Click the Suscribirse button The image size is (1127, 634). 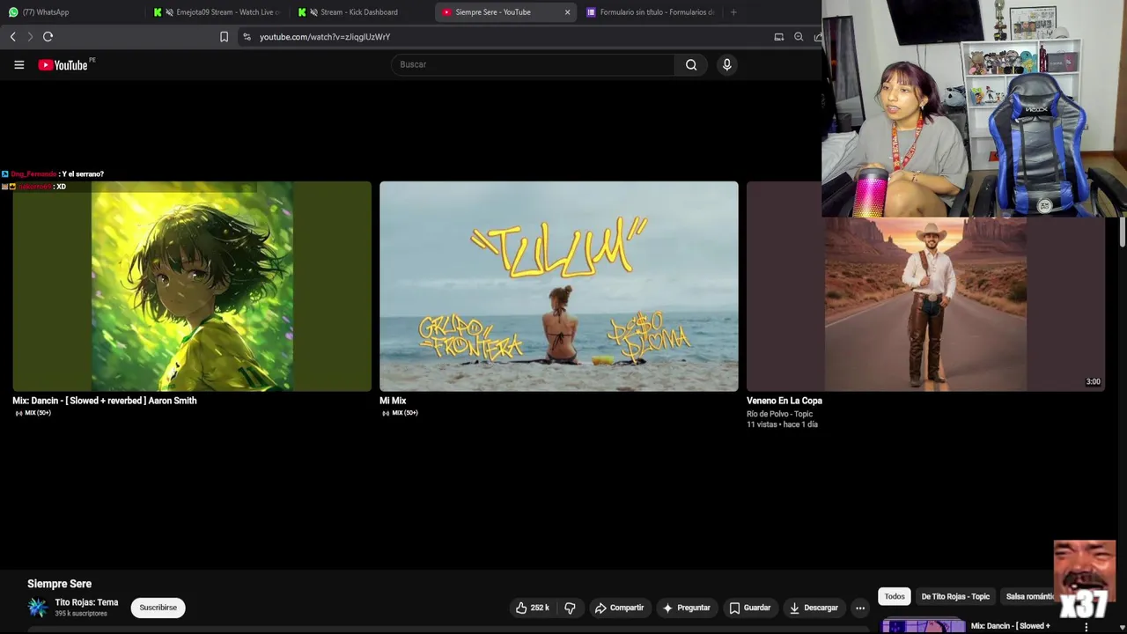(158, 608)
